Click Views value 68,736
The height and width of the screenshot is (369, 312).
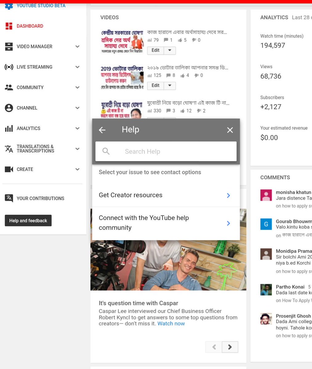271,76
